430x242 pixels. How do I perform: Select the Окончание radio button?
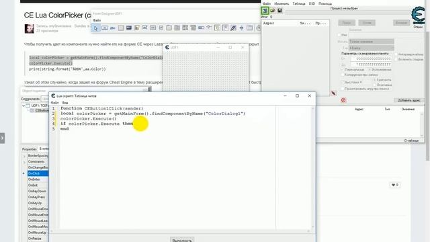(374, 85)
